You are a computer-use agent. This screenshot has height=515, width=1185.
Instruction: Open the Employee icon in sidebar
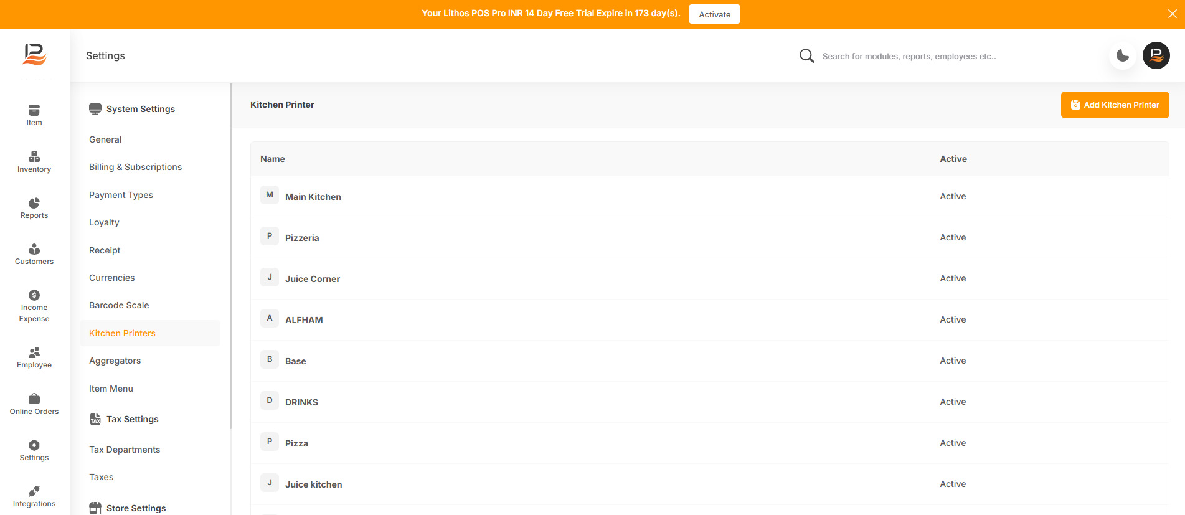(x=34, y=352)
